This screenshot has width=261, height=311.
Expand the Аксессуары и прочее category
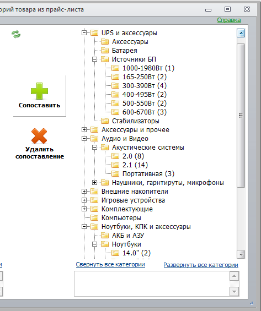[x=84, y=130]
